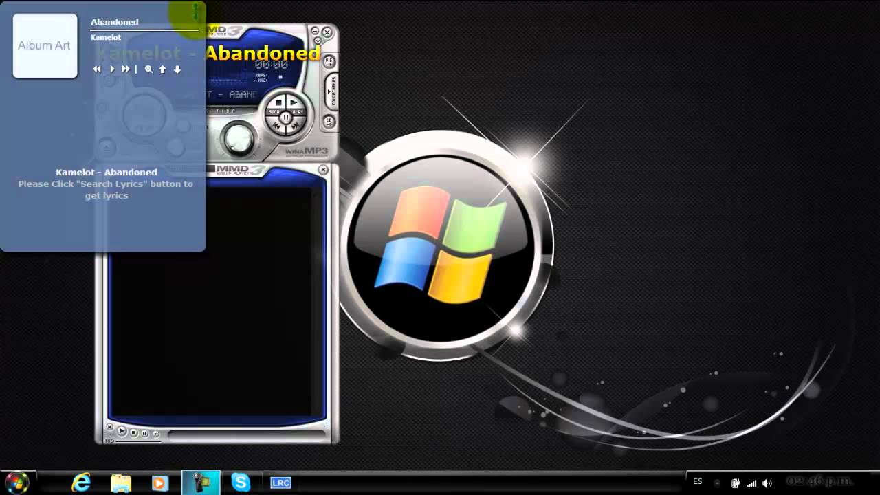This screenshot has width=880, height=495.
Task: Click the center pause button on round pad
Action: 286,118
